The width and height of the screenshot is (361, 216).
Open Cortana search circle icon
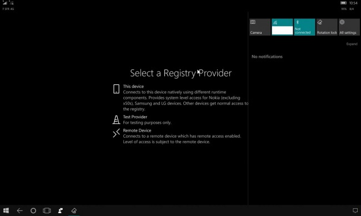tap(33, 210)
